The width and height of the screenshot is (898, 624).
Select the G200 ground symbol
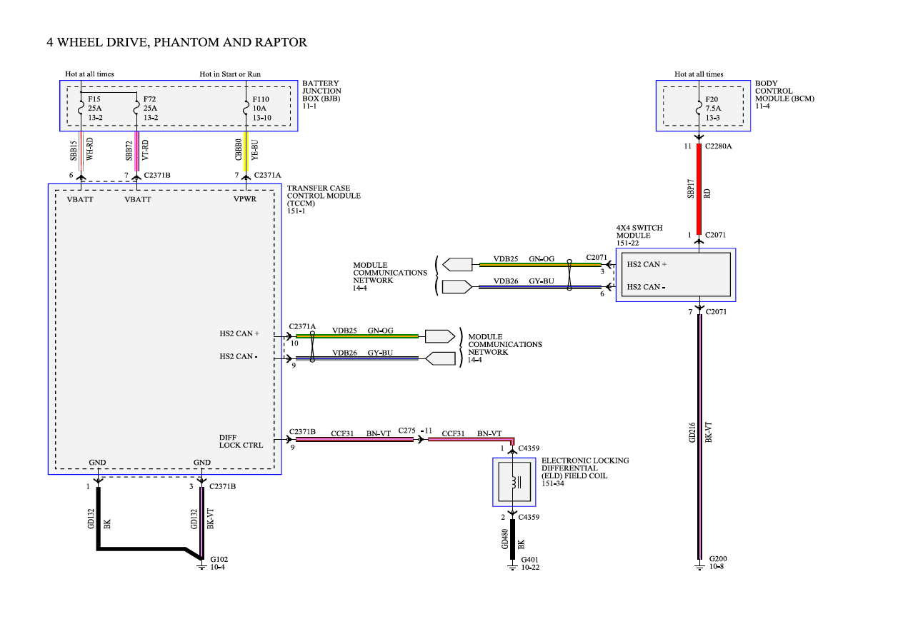[x=699, y=565]
